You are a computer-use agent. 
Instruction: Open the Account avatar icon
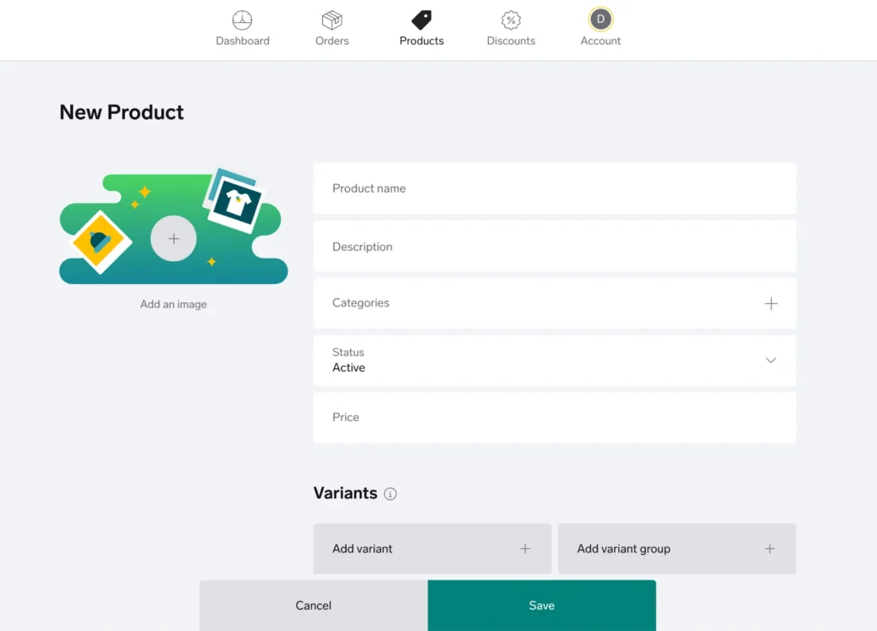600,18
